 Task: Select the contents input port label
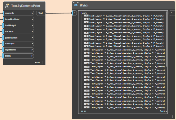click(10, 13)
